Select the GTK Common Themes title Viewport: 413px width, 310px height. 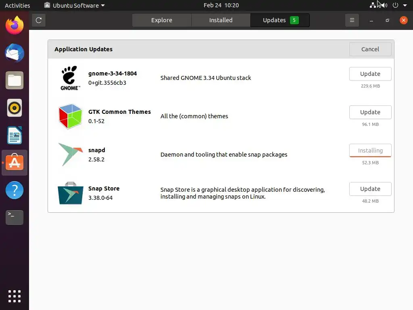click(119, 112)
